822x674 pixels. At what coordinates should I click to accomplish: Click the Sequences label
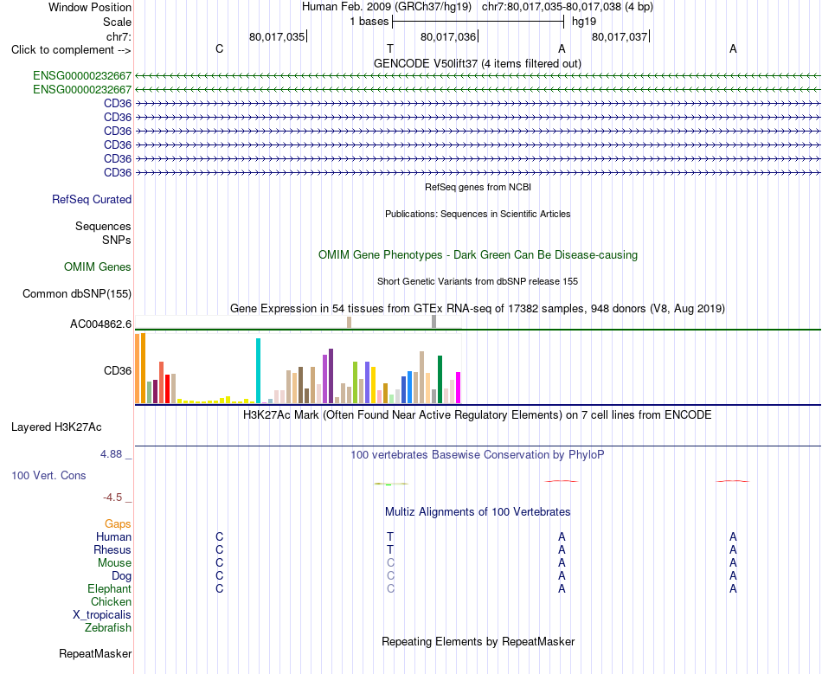click(x=103, y=226)
